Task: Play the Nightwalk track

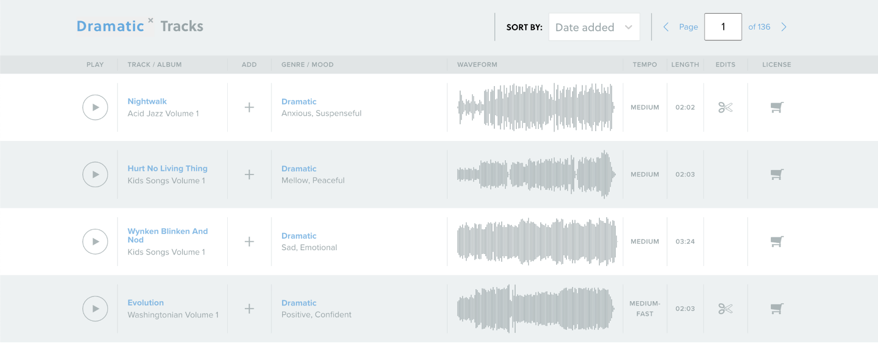Action: [95, 108]
